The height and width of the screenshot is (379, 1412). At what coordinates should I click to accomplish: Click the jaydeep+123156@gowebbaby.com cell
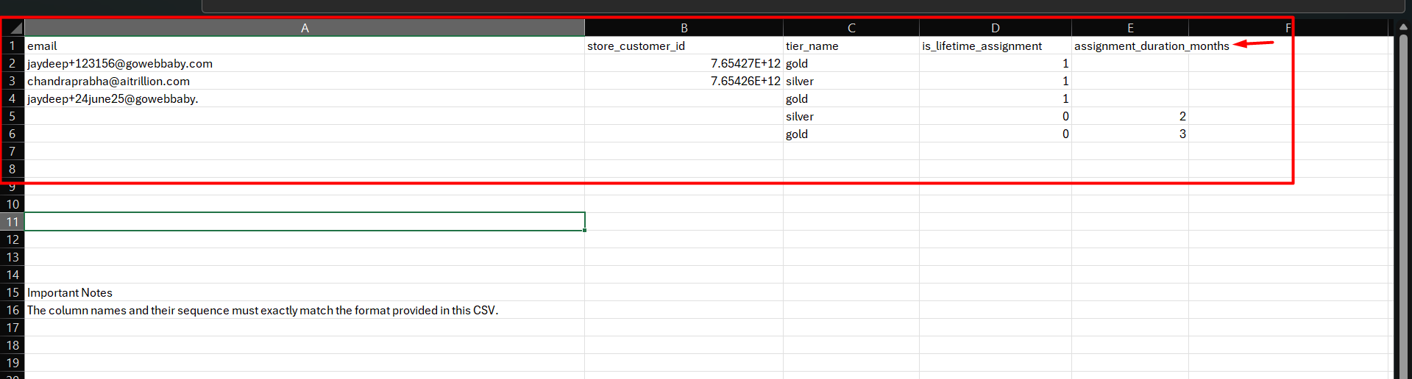[305, 63]
